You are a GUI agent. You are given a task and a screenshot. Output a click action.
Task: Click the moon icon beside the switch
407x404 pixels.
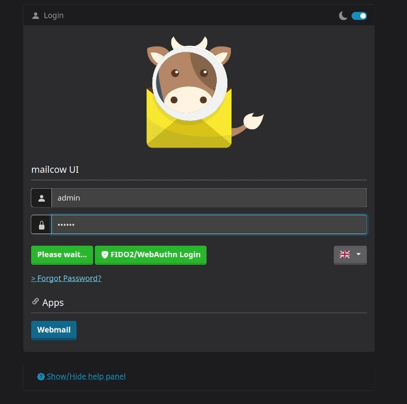[x=343, y=16]
